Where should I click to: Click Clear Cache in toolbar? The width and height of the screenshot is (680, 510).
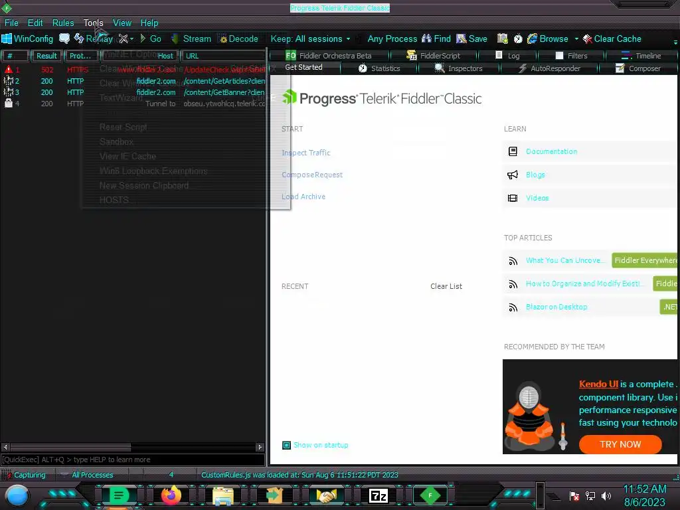[x=612, y=39]
